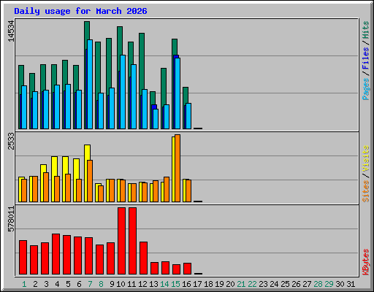Select day 13 on the date axis
This screenshot has width=374, height=292.
pos(153,284)
